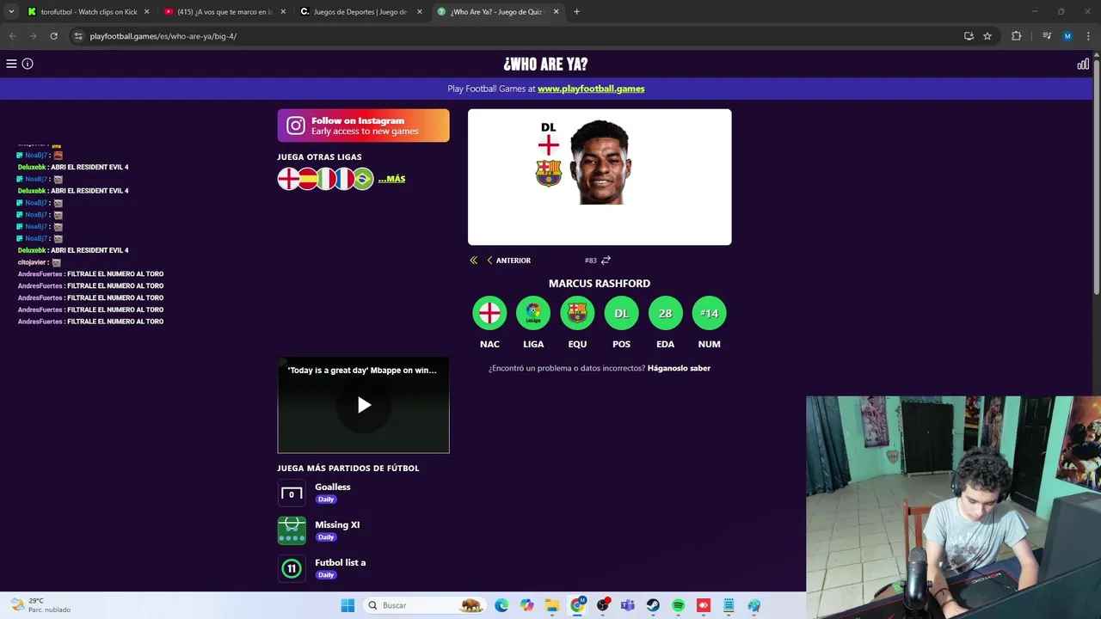Open the statistics bar chart icon

(x=1083, y=64)
